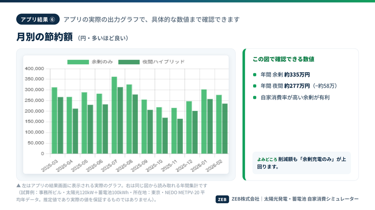
Task: Toggle the 夜間ハイブリッド legend swatch
Action: click(129, 62)
